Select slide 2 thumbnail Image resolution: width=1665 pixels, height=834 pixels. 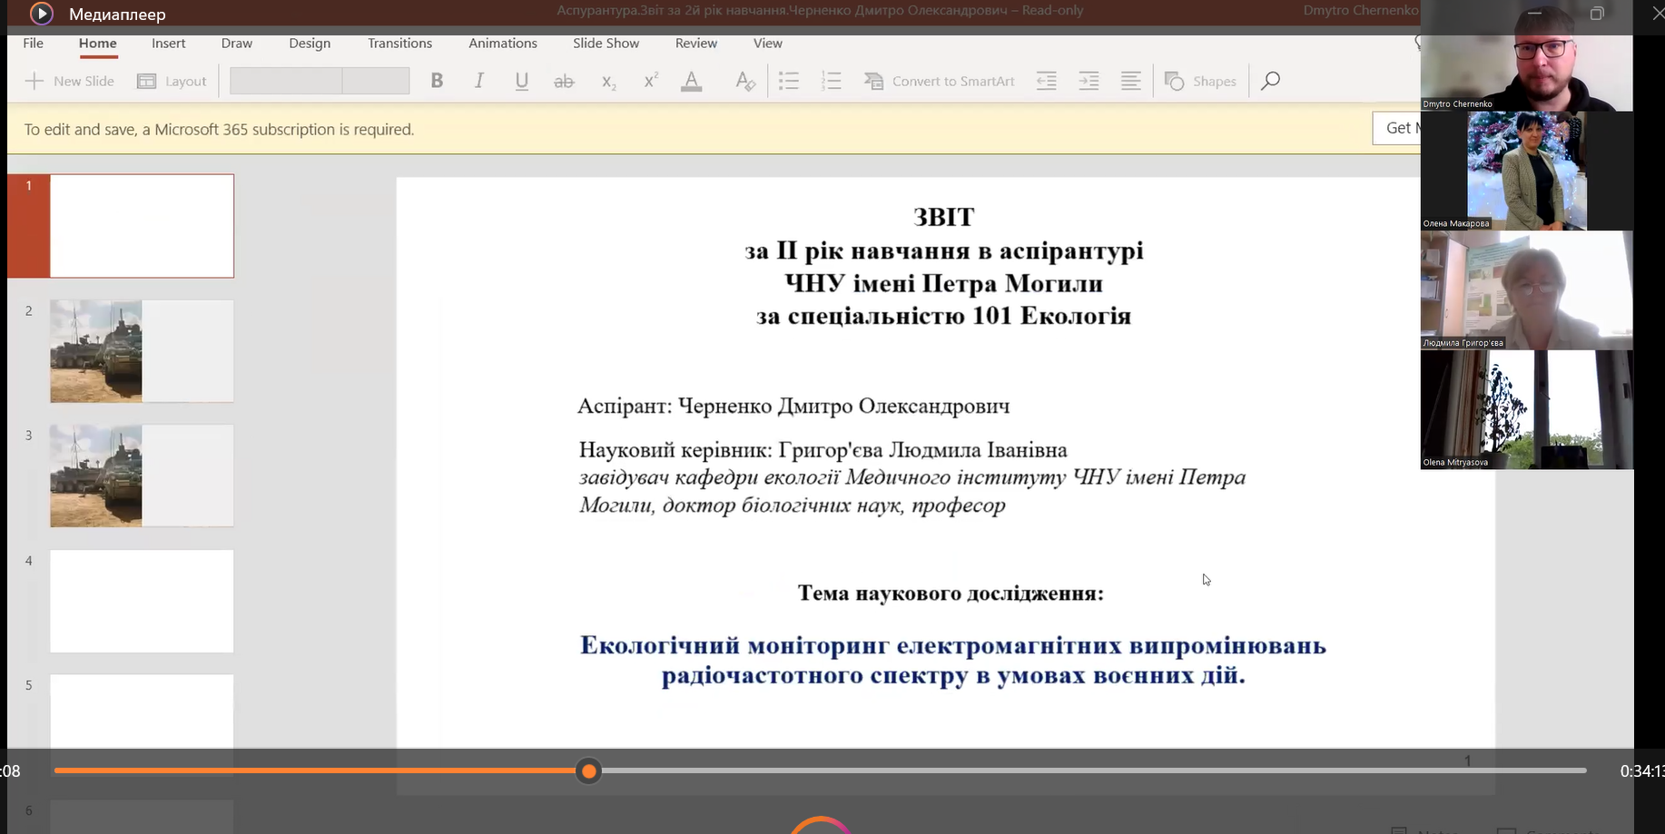coord(142,351)
